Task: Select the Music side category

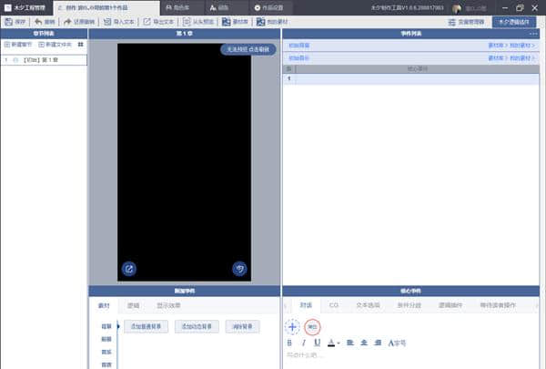Action: (x=106, y=352)
